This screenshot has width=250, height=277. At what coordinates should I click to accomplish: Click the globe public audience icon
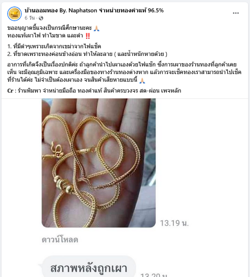click(x=41, y=18)
